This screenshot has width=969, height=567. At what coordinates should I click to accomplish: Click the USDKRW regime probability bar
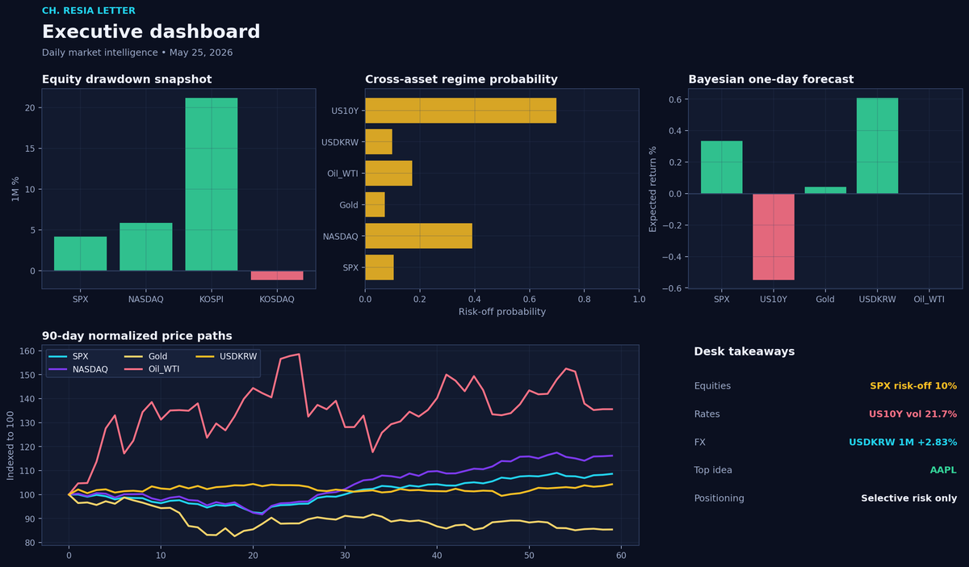pos(379,142)
